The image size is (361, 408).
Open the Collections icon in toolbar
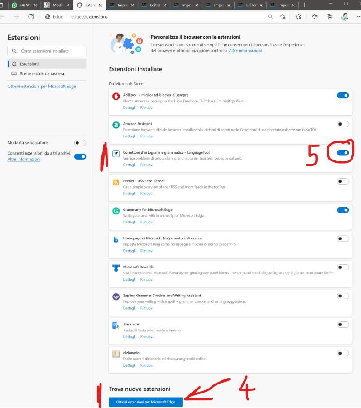[329, 17]
